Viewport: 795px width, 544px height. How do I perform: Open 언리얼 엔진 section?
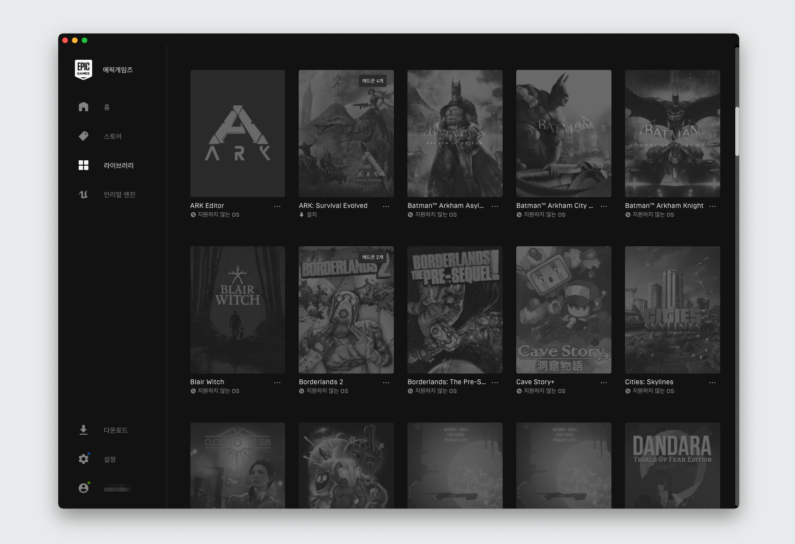click(119, 194)
